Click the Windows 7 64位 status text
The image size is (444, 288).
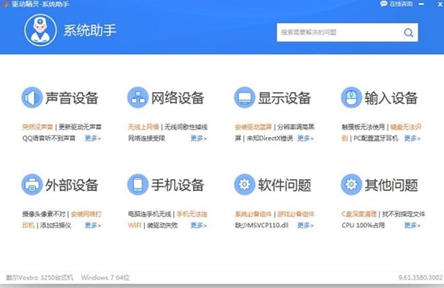point(105,278)
